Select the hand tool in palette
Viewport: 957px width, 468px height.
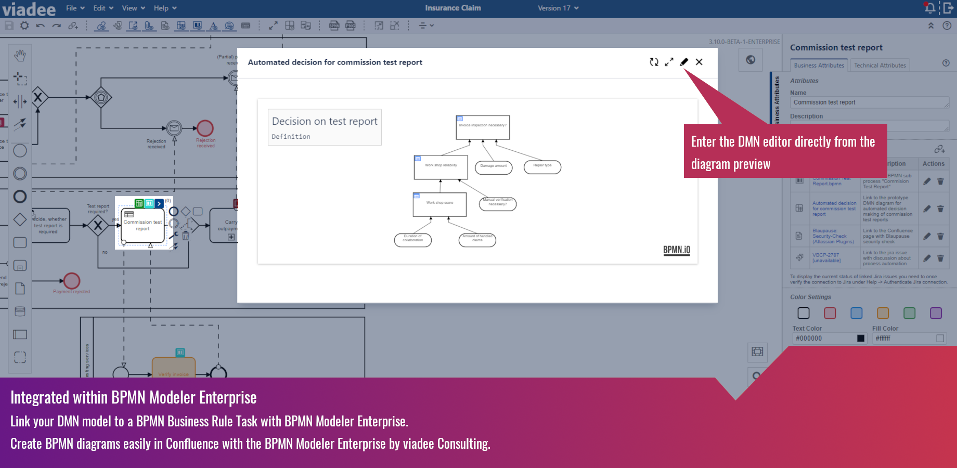click(20, 55)
